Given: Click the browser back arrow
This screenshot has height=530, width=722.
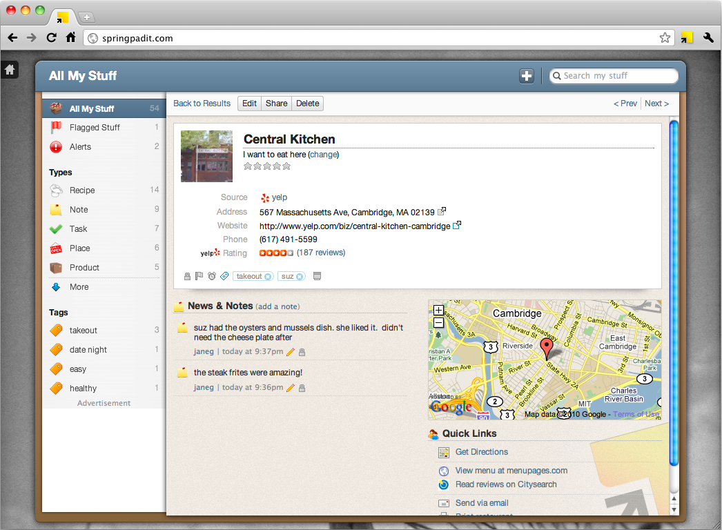Looking at the screenshot, I should tap(12, 38).
